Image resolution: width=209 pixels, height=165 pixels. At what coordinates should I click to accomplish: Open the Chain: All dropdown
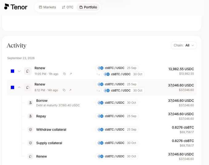[184, 45]
